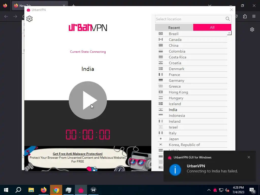This screenshot has width=260, height=195.
Task: Open muted volume tray icon
Action: (x=227, y=190)
